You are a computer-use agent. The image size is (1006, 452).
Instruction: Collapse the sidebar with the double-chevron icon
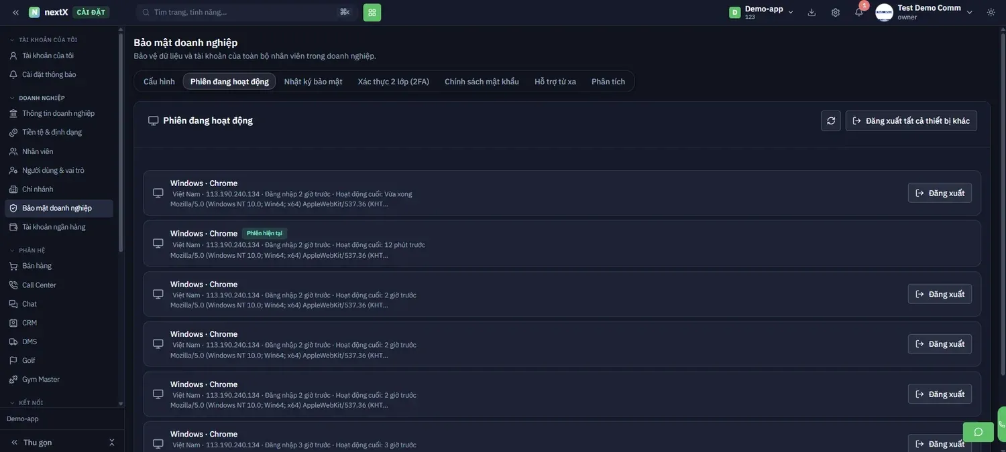tap(15, 12)
